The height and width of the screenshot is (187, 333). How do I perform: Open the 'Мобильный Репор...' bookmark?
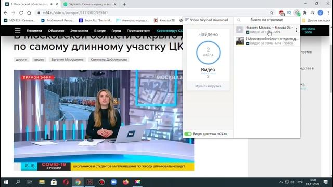pos(58,20)
